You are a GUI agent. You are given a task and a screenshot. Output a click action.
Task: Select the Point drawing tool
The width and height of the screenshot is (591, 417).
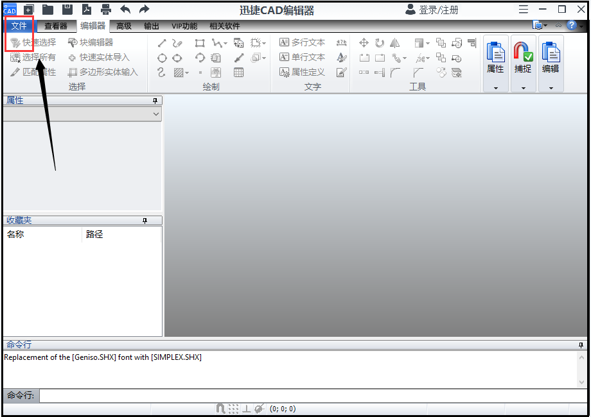tap(200, 72)
